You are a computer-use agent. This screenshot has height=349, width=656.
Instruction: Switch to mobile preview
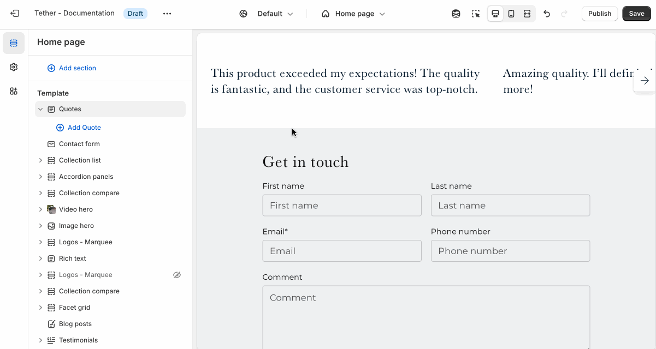click(511, 14)
